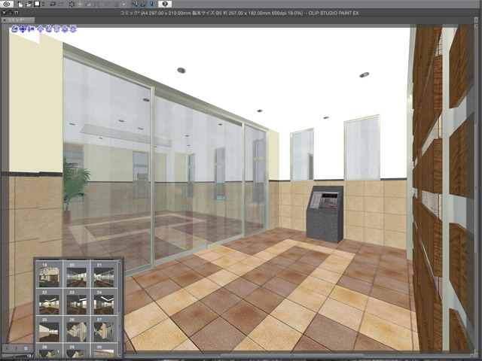This screenshot has width=482, height=361.
Task: Choose camera angle preset thumbnail 23
Action: 77,302
